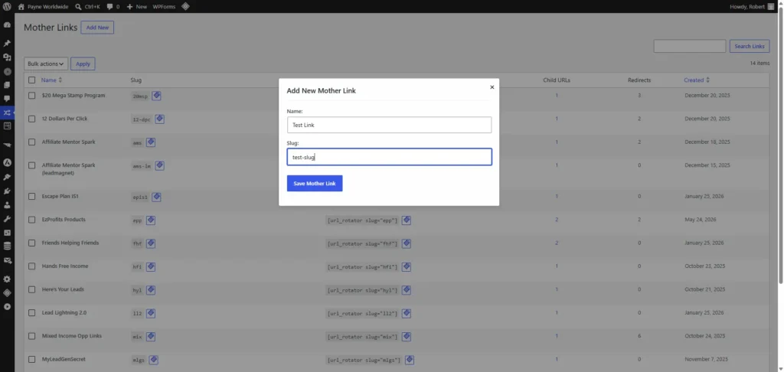
Task: Open Posts via the pin sidebar icon
Action: [7, 44]
